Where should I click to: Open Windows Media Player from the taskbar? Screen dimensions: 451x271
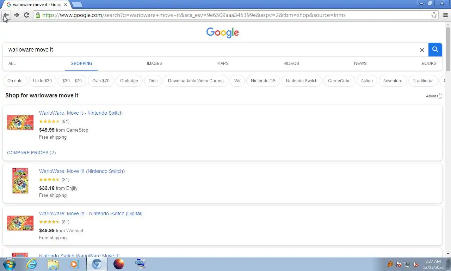pyautogui.click(x=74, y=264)
